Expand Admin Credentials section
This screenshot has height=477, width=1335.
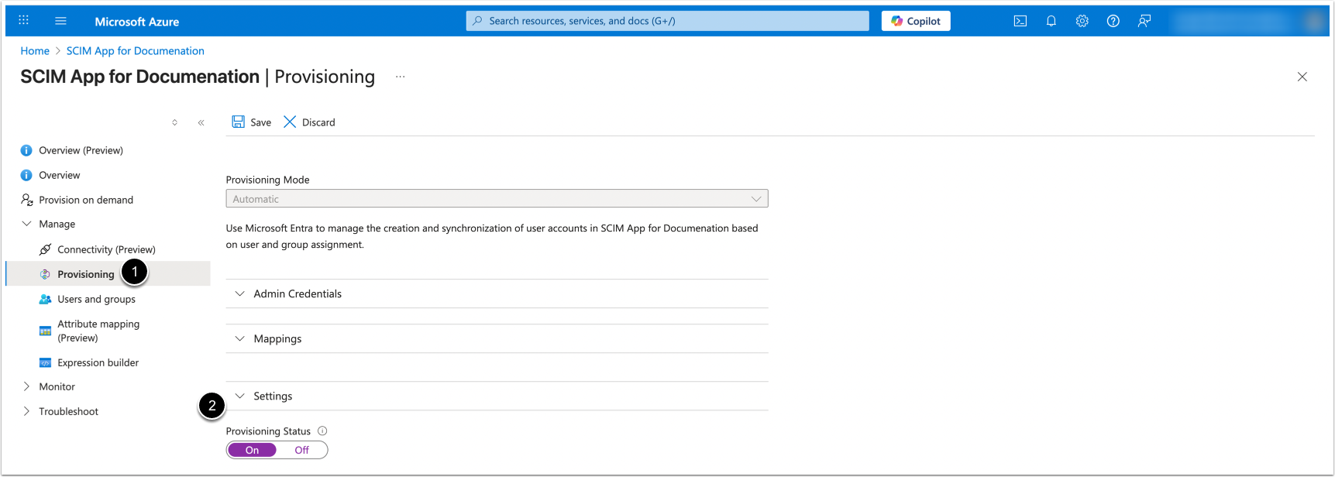click(497, 293)
